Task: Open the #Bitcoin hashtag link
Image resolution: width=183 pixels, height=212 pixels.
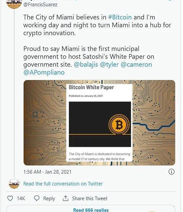Action: [120, 17]
